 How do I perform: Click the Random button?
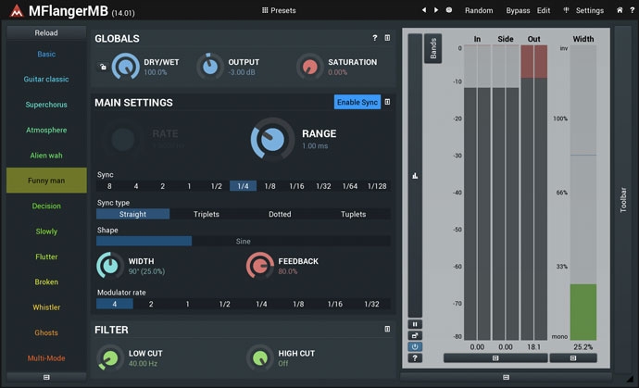[x=479, y=10]
